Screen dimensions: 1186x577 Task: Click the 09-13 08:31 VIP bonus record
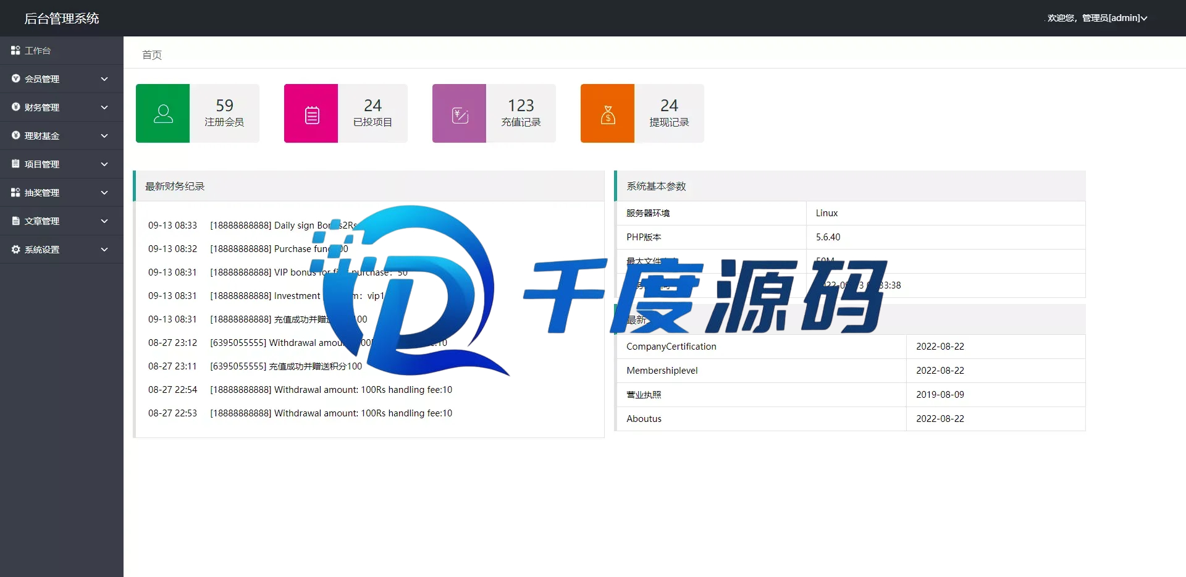click(x=278, y=272)
